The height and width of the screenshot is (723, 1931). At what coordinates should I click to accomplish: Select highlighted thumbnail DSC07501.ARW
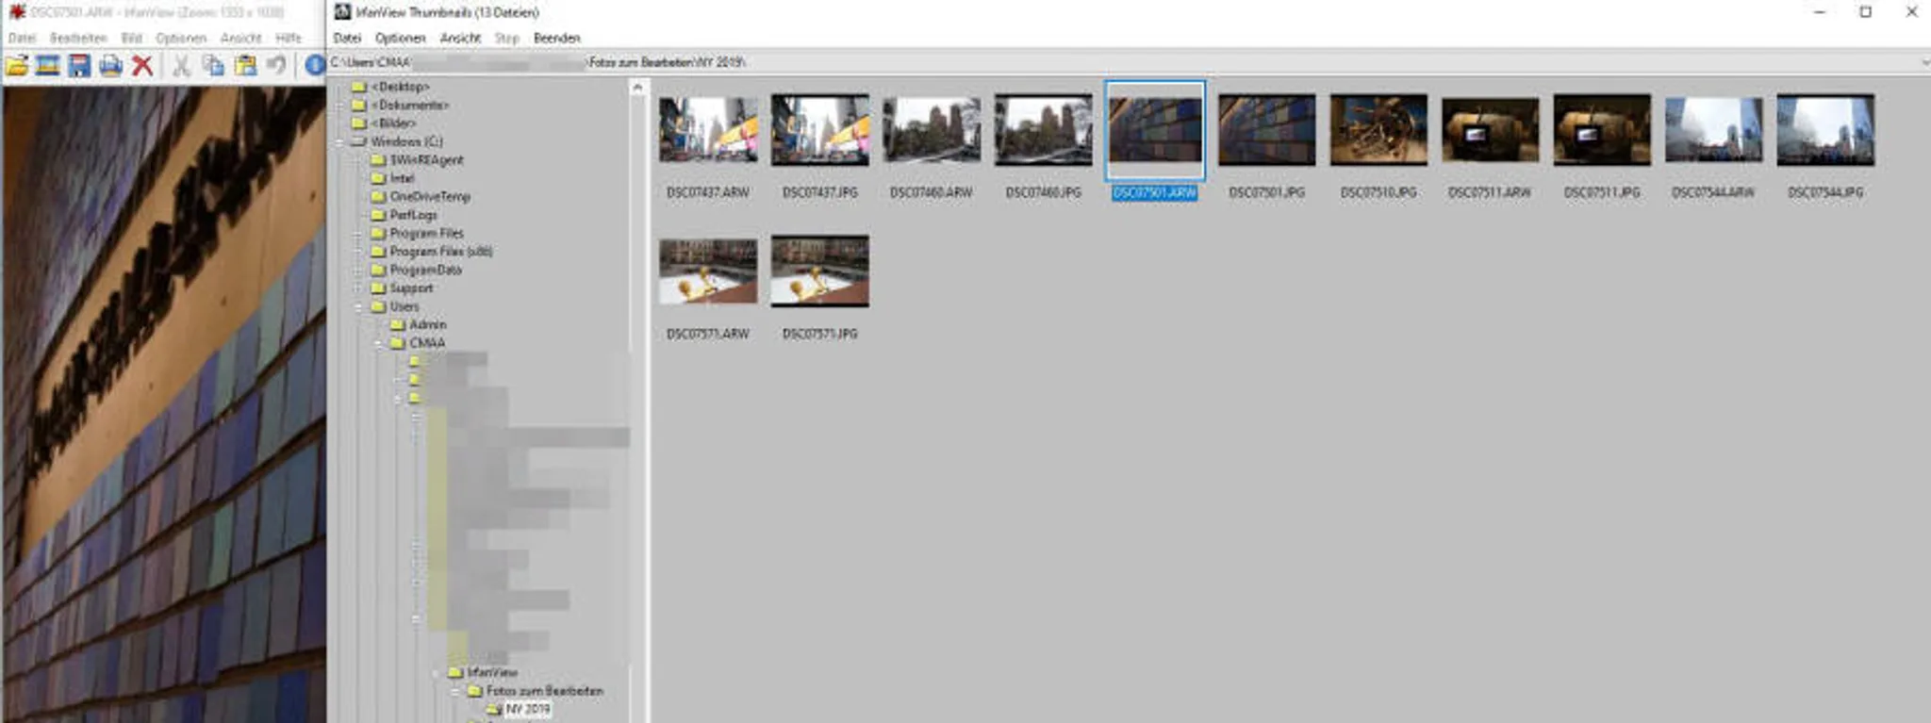[x=1155, y=130]
